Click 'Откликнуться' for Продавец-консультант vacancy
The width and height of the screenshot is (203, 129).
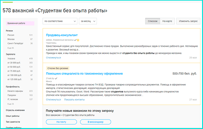[x=54, y=58]
